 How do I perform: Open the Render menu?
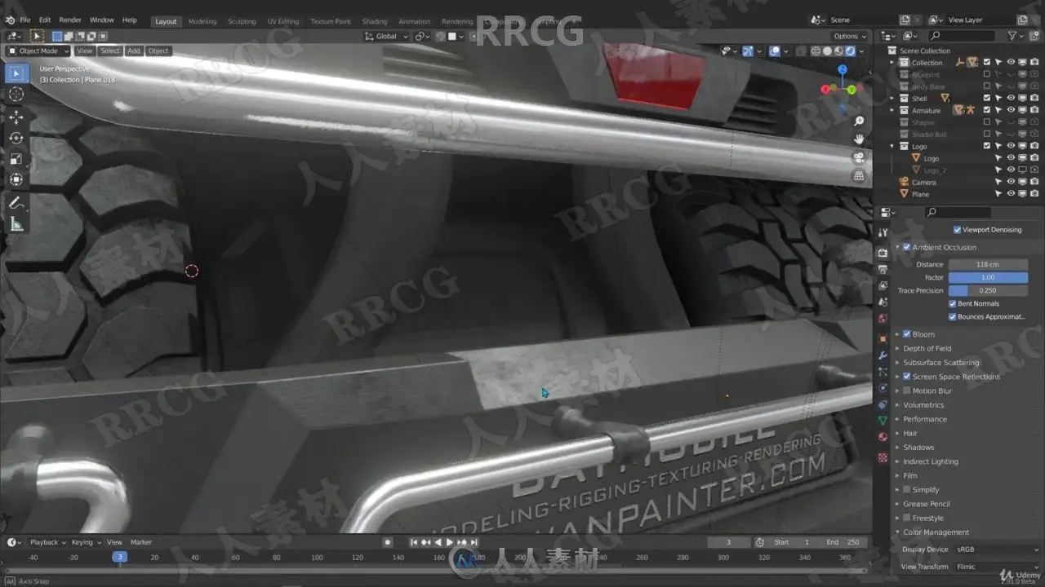70,20
